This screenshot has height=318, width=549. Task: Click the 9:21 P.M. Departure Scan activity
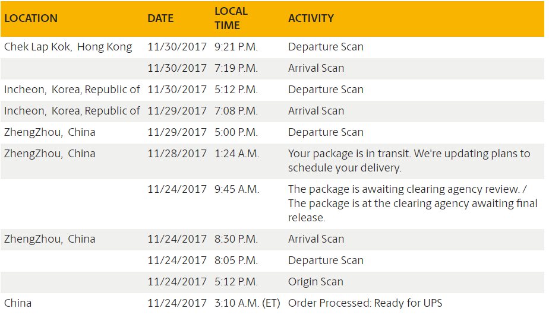click(x=326, y=47)
